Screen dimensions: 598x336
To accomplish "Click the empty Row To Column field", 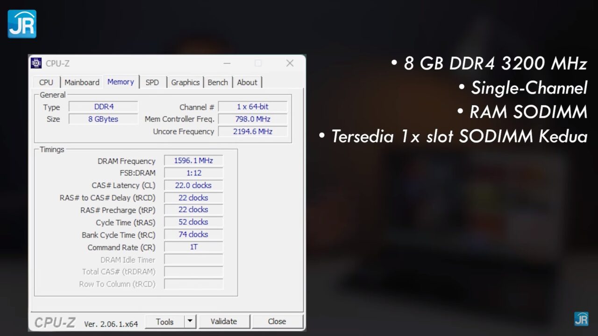I will pyautogui.click(x=193, y=284).
